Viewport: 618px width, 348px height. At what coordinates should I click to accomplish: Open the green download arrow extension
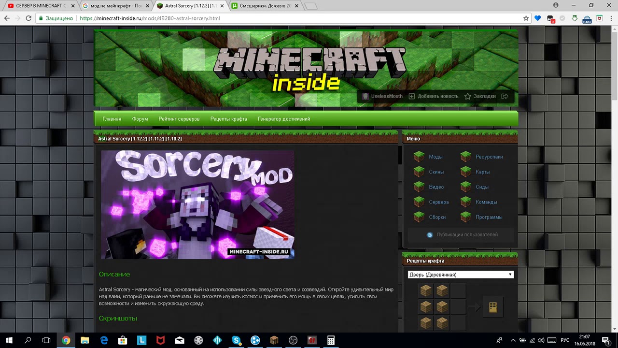pos(575,18)
